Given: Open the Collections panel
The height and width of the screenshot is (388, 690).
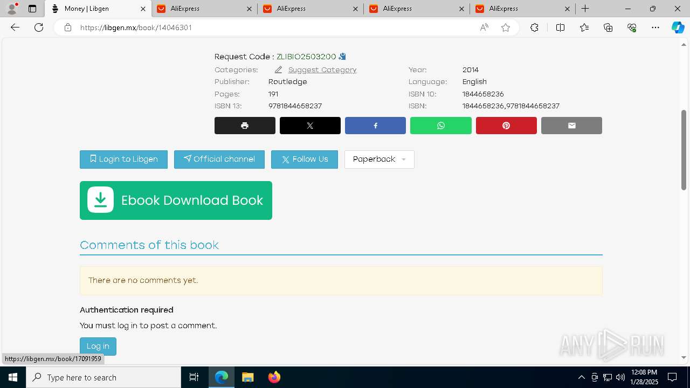Looking at the screenshot, I should tap(608, 27).
